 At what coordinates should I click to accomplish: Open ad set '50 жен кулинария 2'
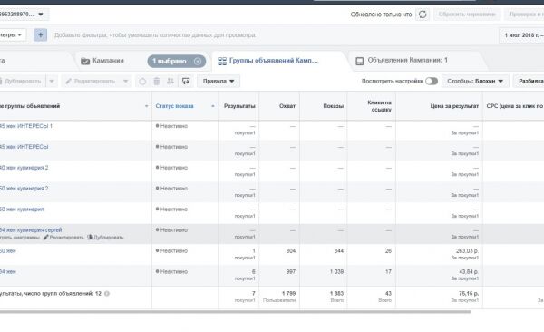(24, 189)
